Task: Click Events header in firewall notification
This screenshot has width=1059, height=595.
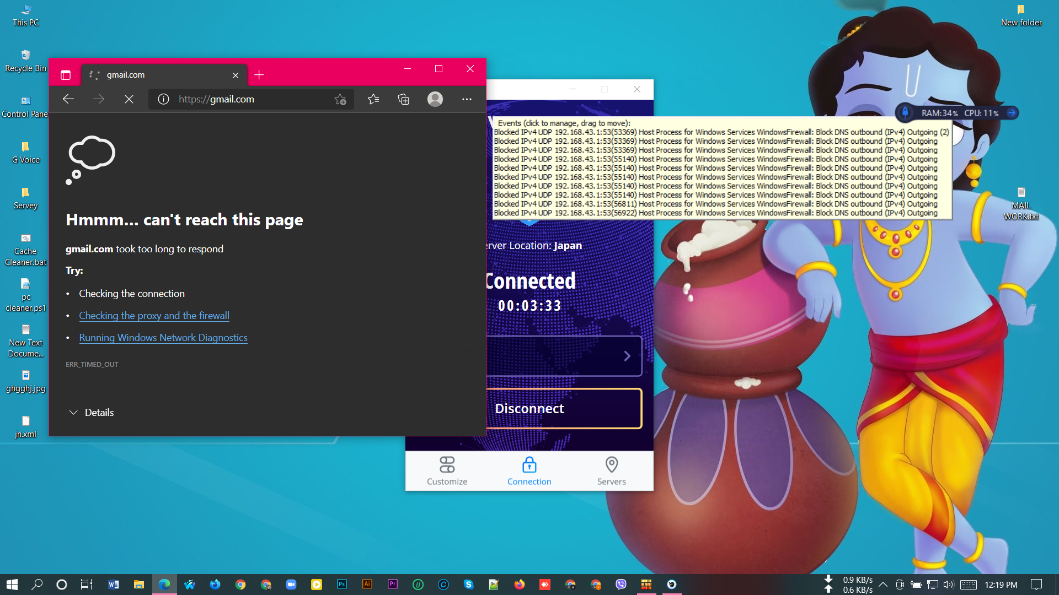Action: click(564, 123)
